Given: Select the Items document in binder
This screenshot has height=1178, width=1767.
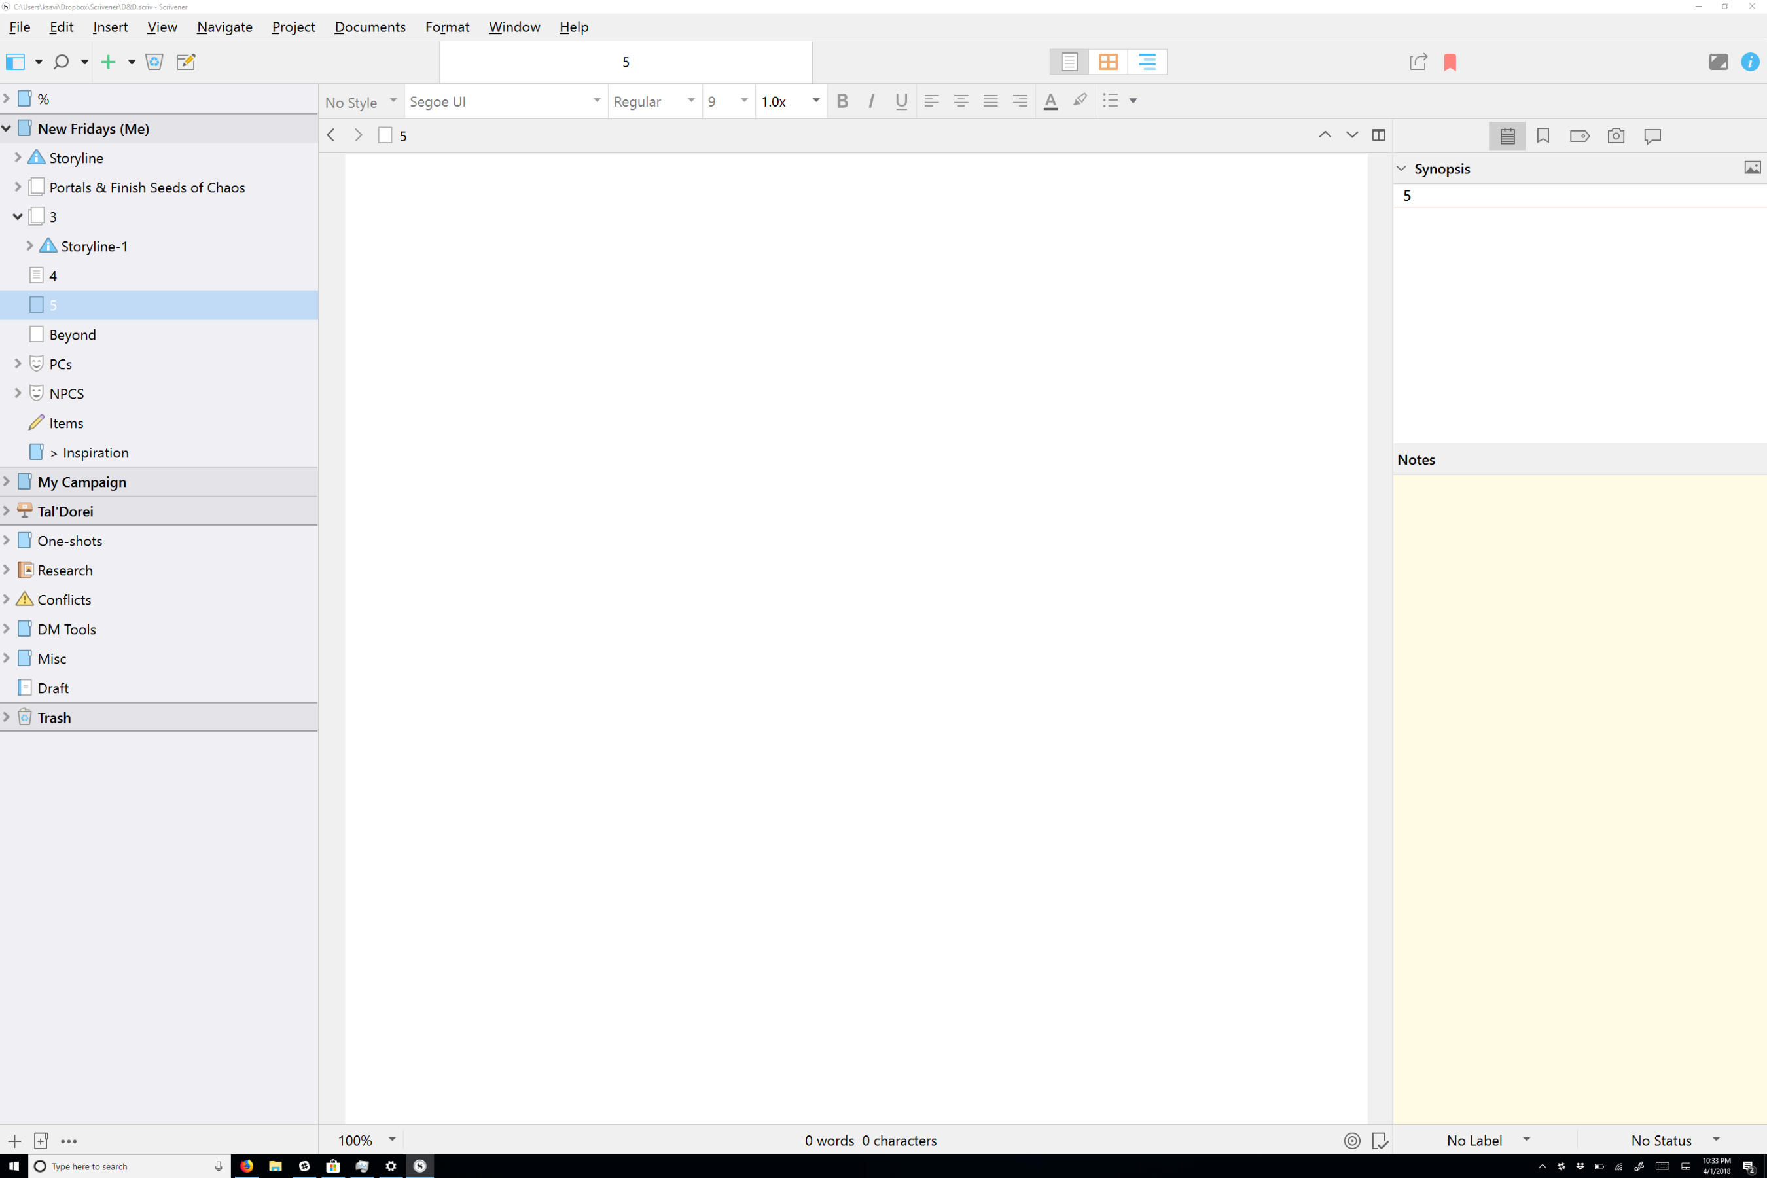Looking at the screenshot, I should 158,423.
